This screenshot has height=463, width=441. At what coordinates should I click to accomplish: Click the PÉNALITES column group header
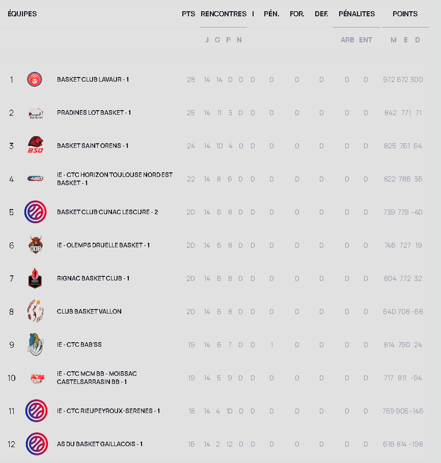356,14
